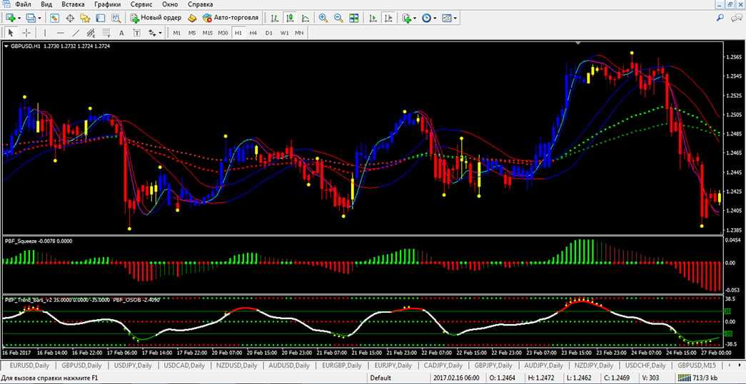This screenshot has width=746, height=384.
Task: Select the crosshair cursor tool
Action: click(26, 33)
